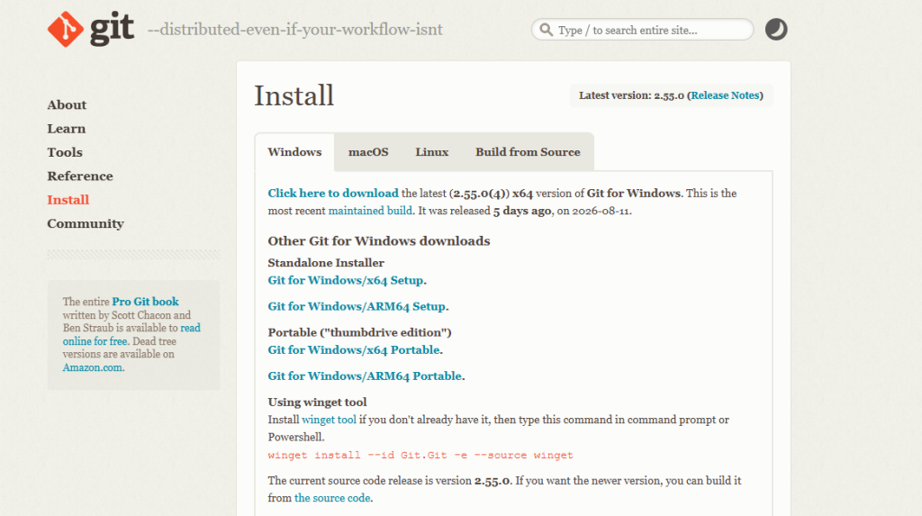Image resolution: width=922 pixels, height=516 pixels.
Task: Download Git for Windows/ARM64 Portable
Action: click(365, 376)
